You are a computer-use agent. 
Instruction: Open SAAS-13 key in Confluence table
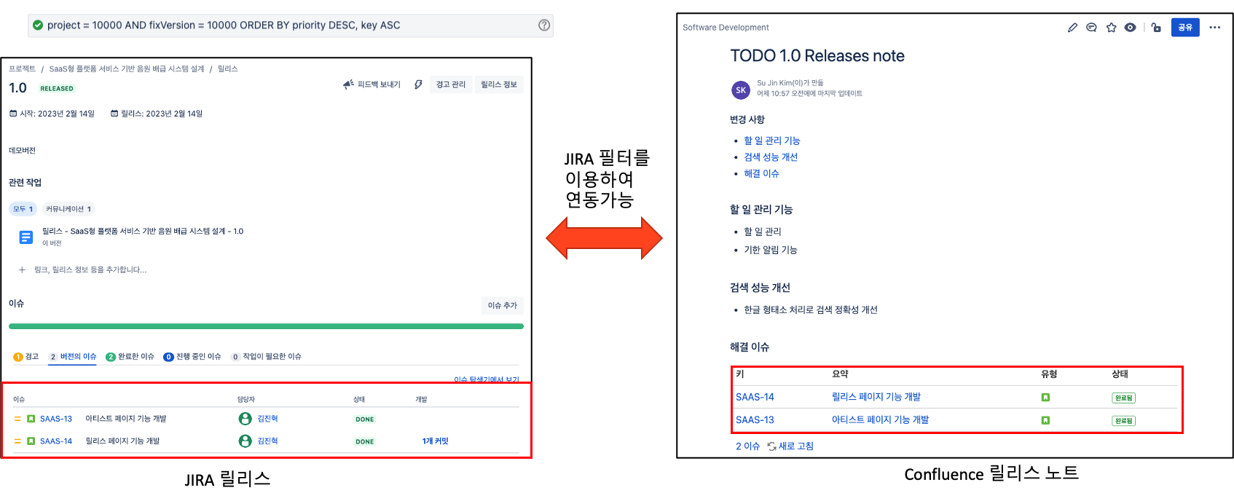[x=755, y=420]
